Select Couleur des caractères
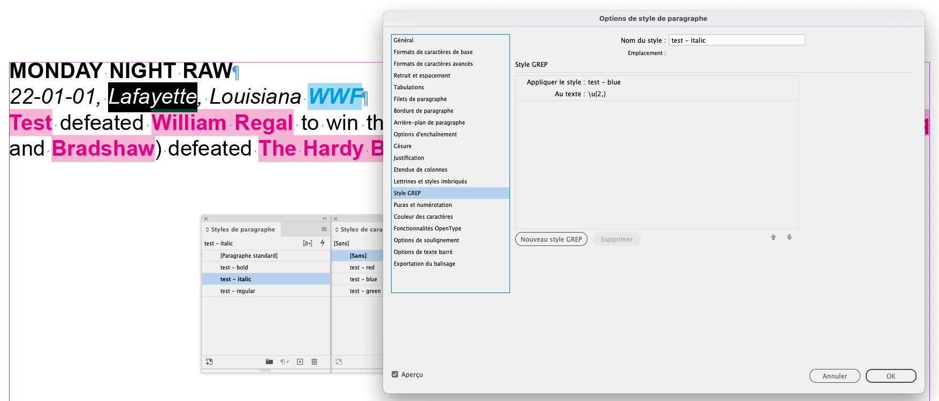 point(451,217)
